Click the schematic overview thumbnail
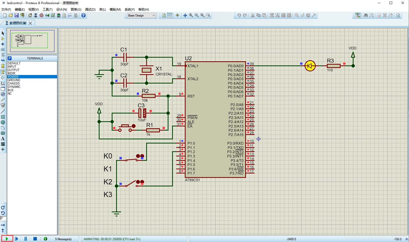 pos(32,41)
